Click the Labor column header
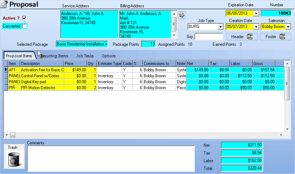The height and width of the screenshot is (174, 295). click(241, 64)
